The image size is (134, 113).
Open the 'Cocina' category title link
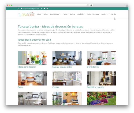click(x=55, y=87)
